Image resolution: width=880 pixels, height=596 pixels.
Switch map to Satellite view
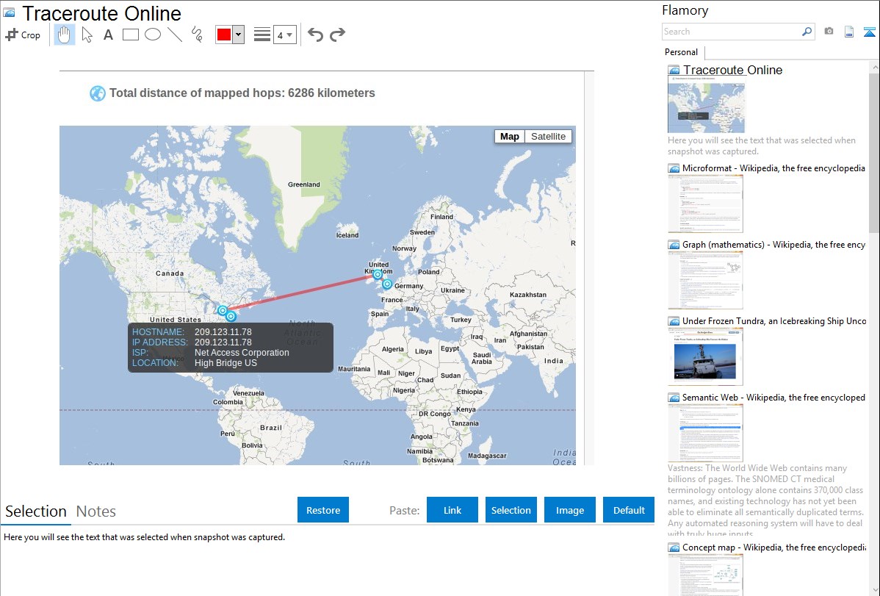(x=548, y=137)
